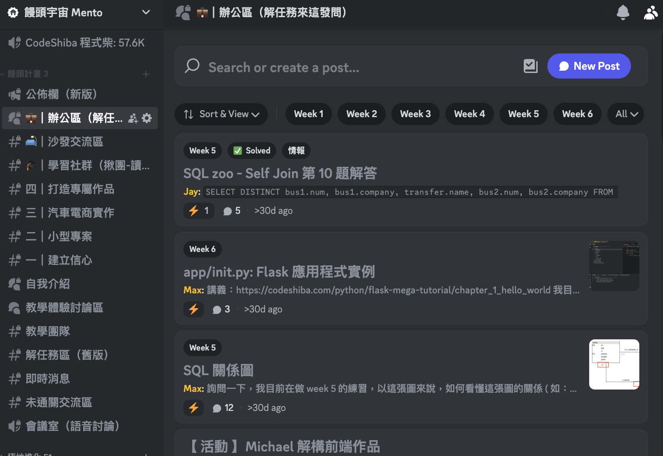Add channel with plus icon in 饅頭計畫 3
Image resolution: width=663 pixels, height=456 pixels.
tap(146, 74)
